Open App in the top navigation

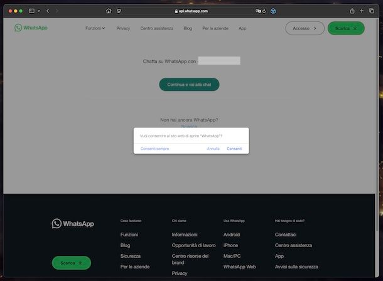pos(242,28)
